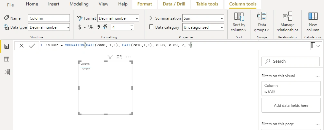
Task: Increase decimal places with the up arrow
Action: [x=131, y=25]
